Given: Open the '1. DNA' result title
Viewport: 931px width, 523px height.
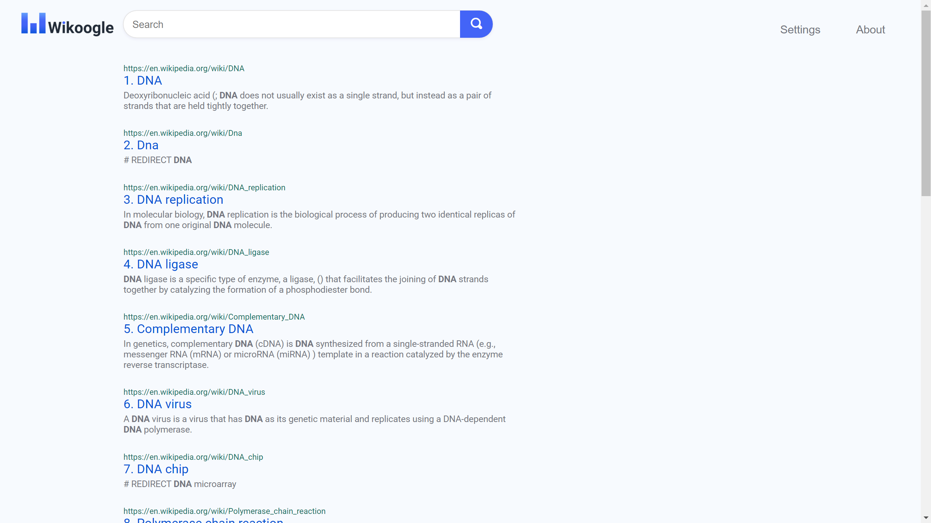Looking at the screenshot, I should (x=143, y=81).
